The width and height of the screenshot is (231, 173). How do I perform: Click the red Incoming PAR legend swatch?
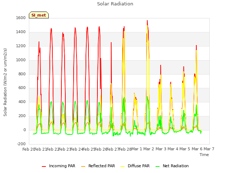[44, 167]
